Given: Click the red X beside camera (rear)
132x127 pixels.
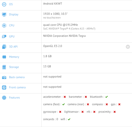Looking at the screenshot, I should coord(88,104).
